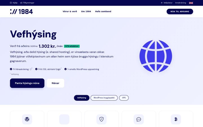Viewport: 203px width, 127px height.
Task: Click the help question mark icon
Action: (11, 3)
